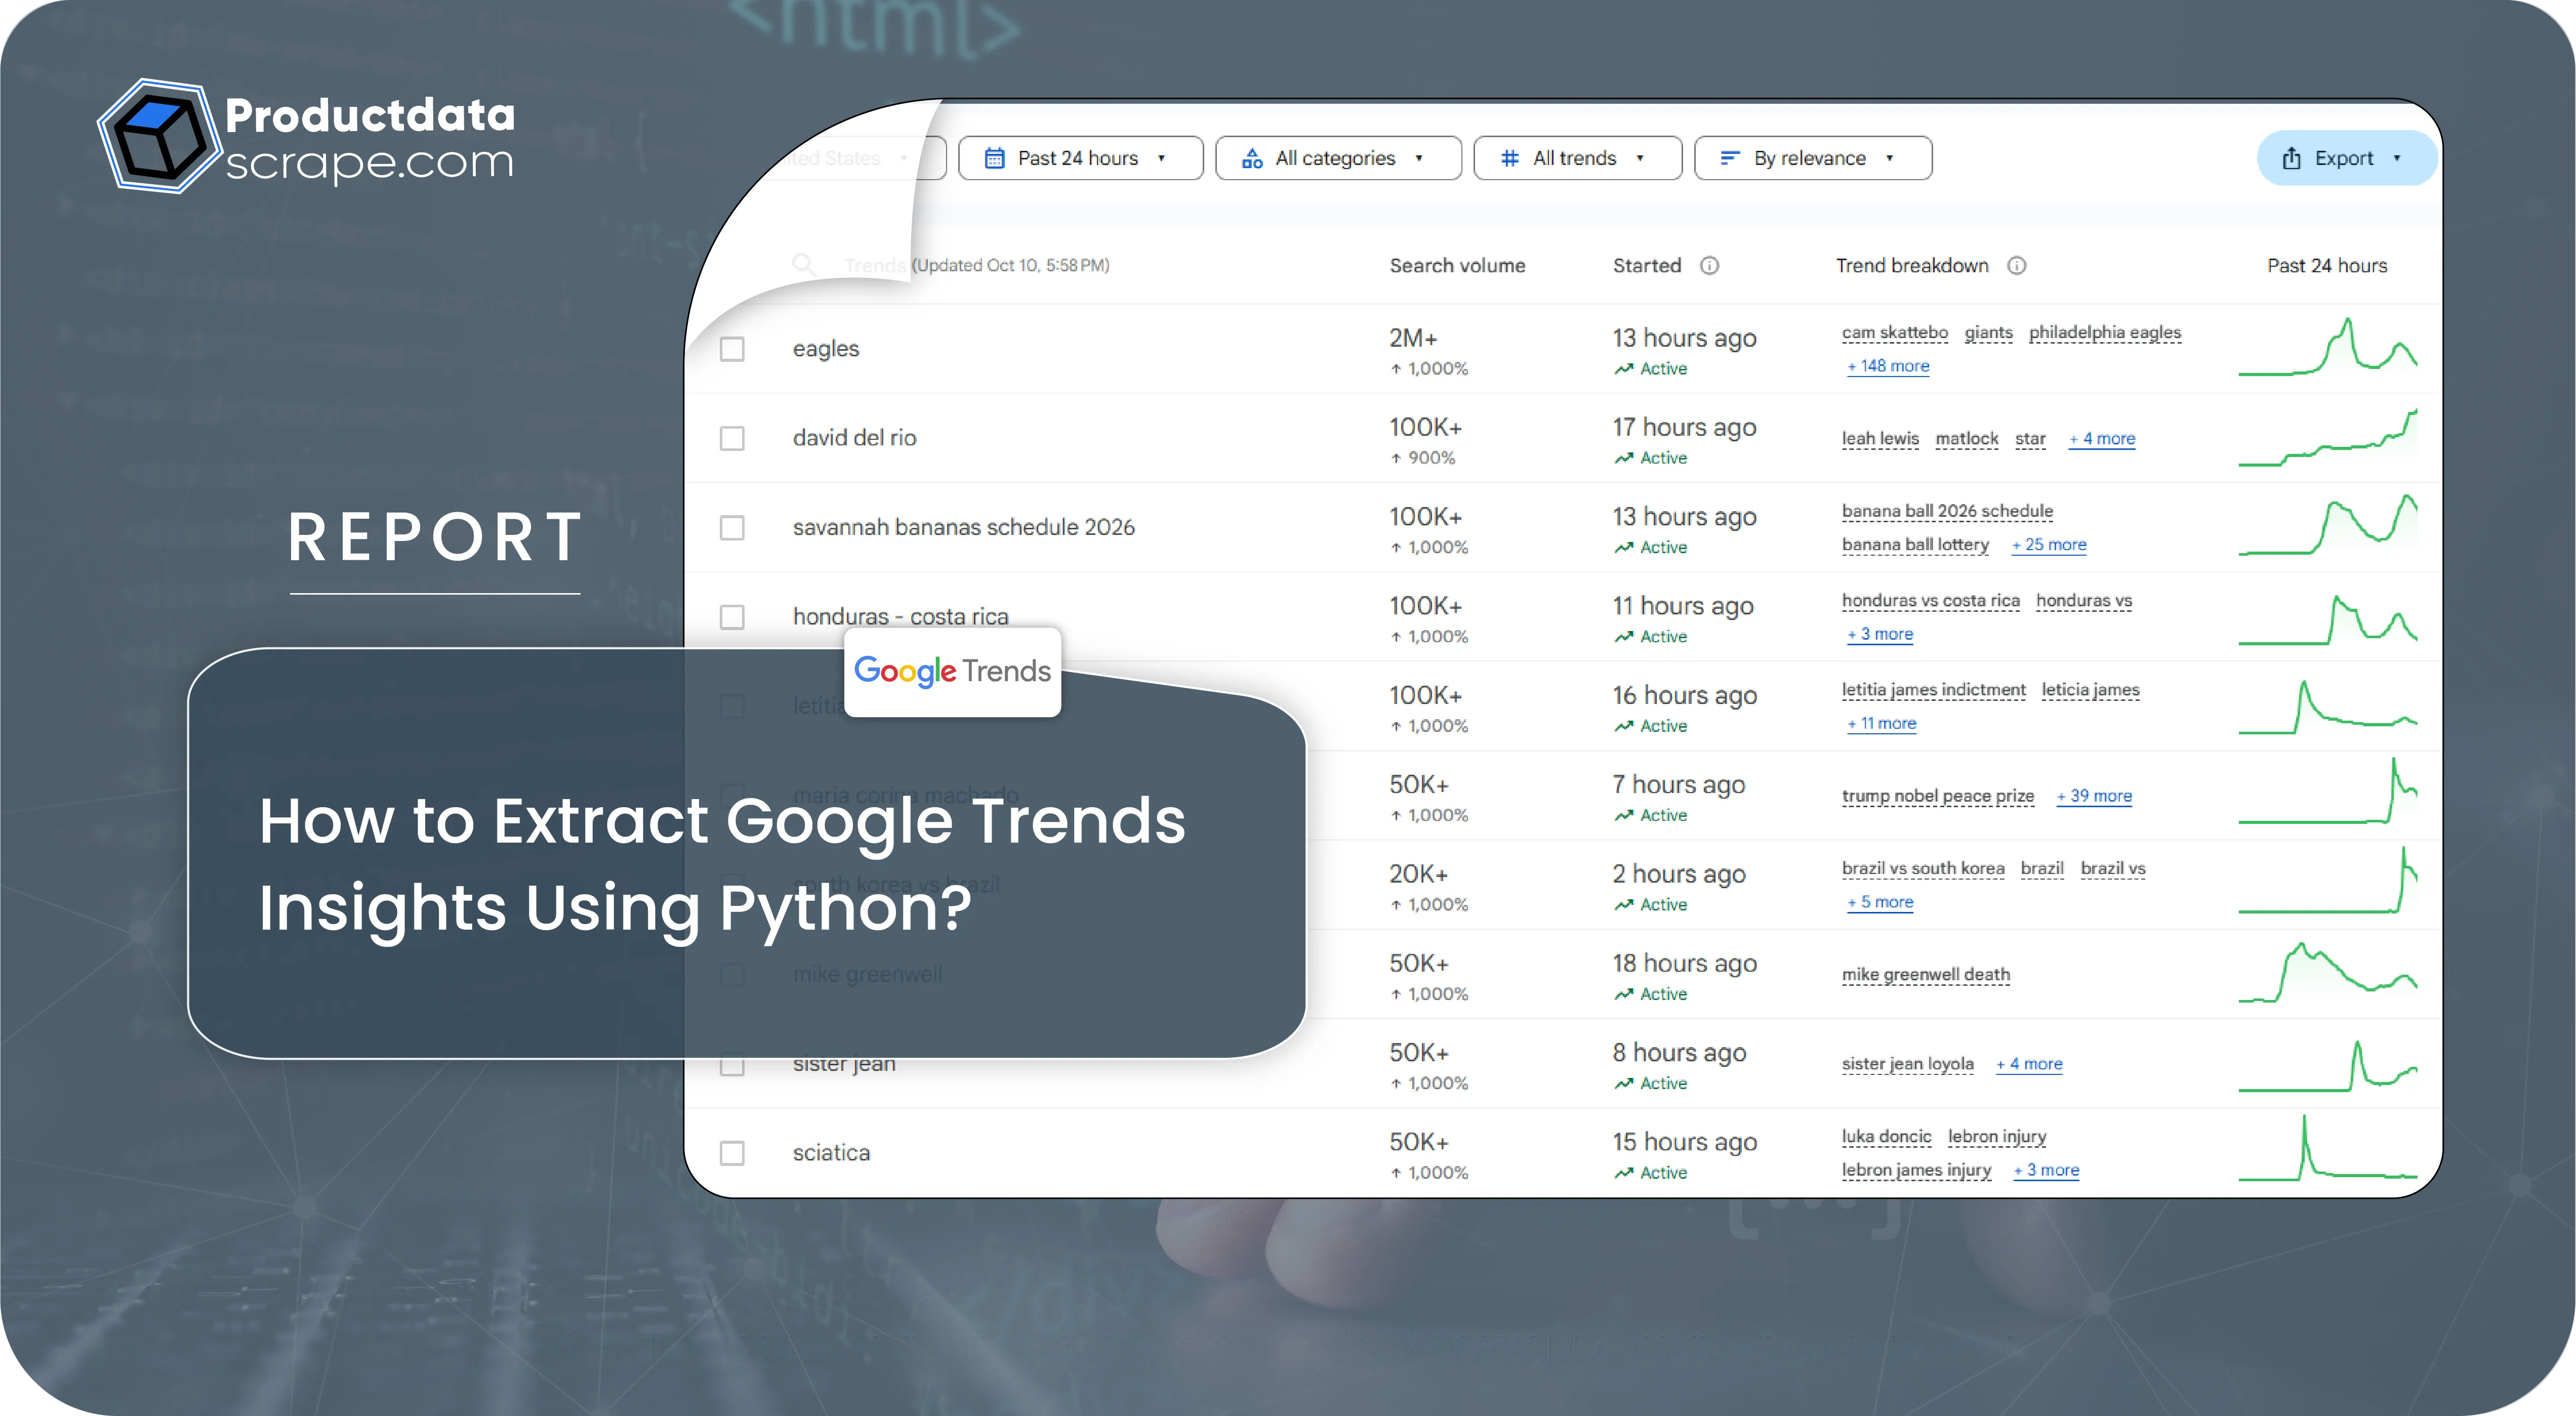Click the search magnifier in the Trends bar

pyautogui.click(x=804, y=264)
